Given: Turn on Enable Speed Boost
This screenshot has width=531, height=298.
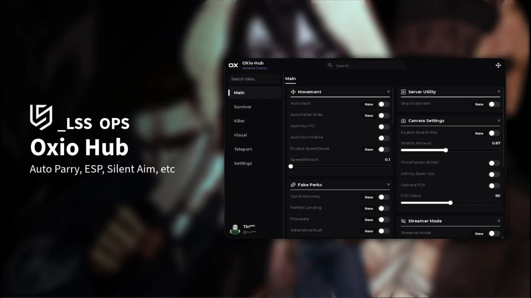Looking at the screenshot, I should coord(384,149).
